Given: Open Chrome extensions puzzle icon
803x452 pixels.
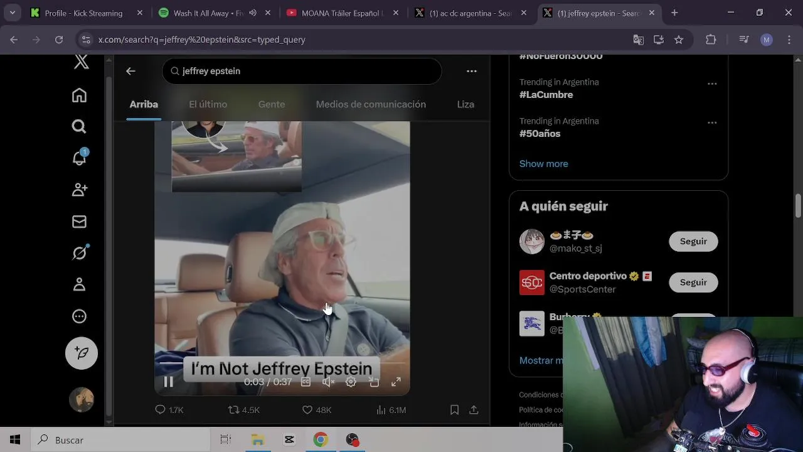Looking at the screenshot, I should coord(711,40).
